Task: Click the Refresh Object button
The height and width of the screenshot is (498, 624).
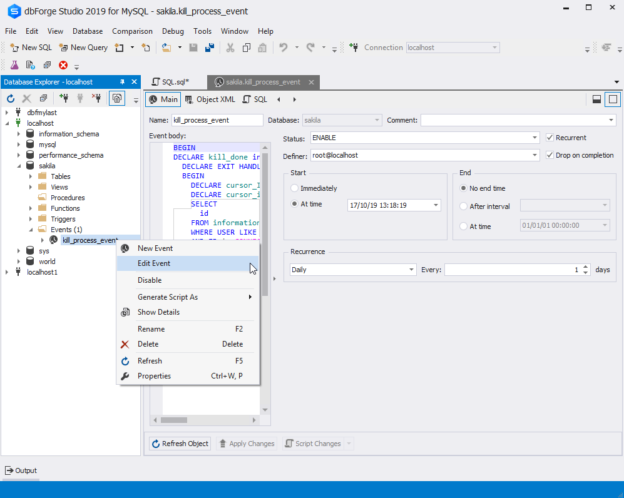Action: (x=180, y=444)
